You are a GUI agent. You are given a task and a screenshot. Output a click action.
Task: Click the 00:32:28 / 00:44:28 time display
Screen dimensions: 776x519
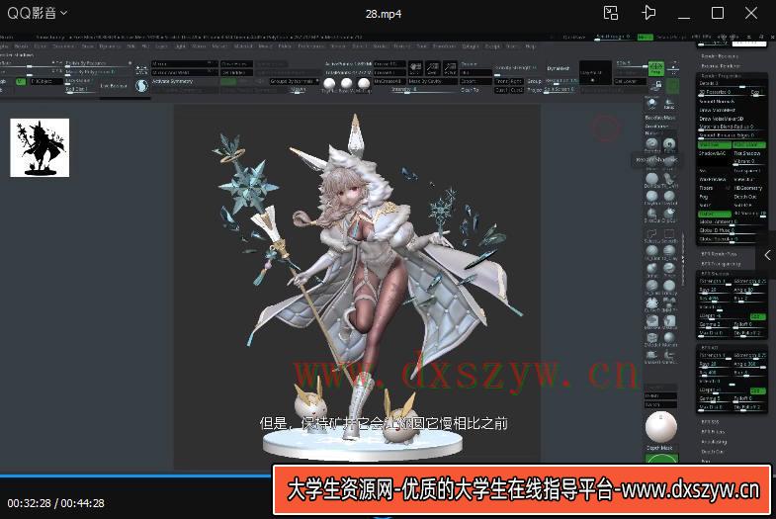55,503
